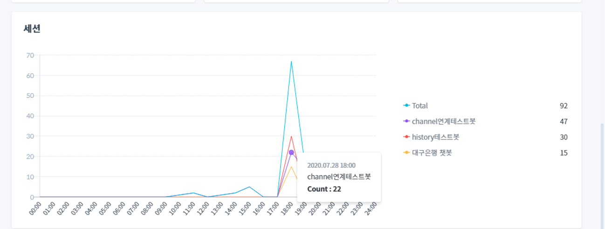This screenshot has height=229, width=605.
Task: Toggle the history테스트봇 legend label
Action: 435,137
